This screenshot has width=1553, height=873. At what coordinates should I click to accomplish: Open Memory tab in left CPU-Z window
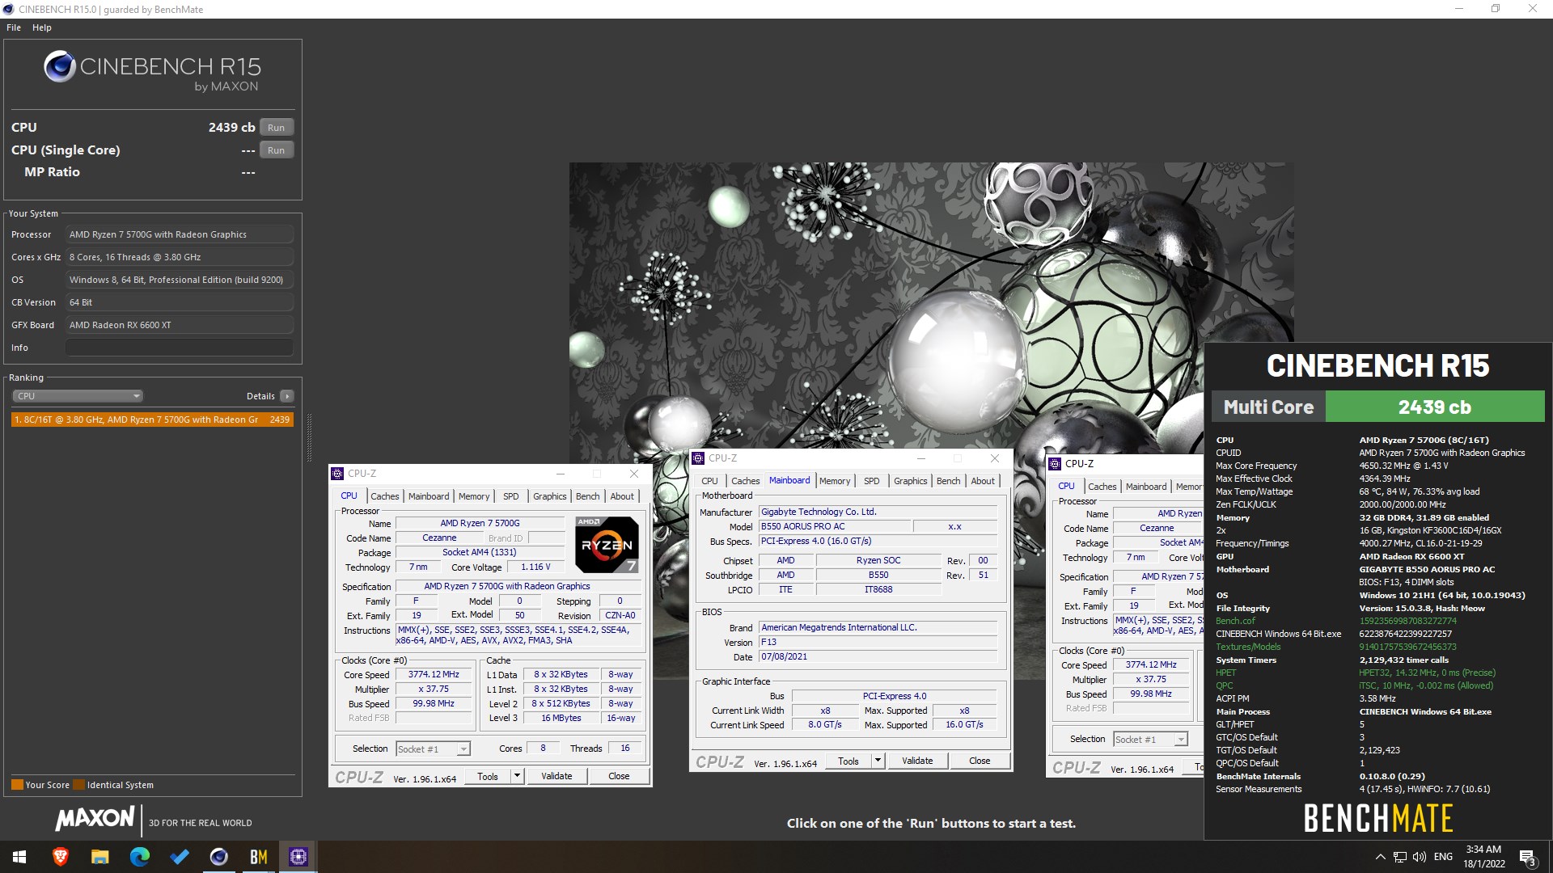[x=474, y=496]
